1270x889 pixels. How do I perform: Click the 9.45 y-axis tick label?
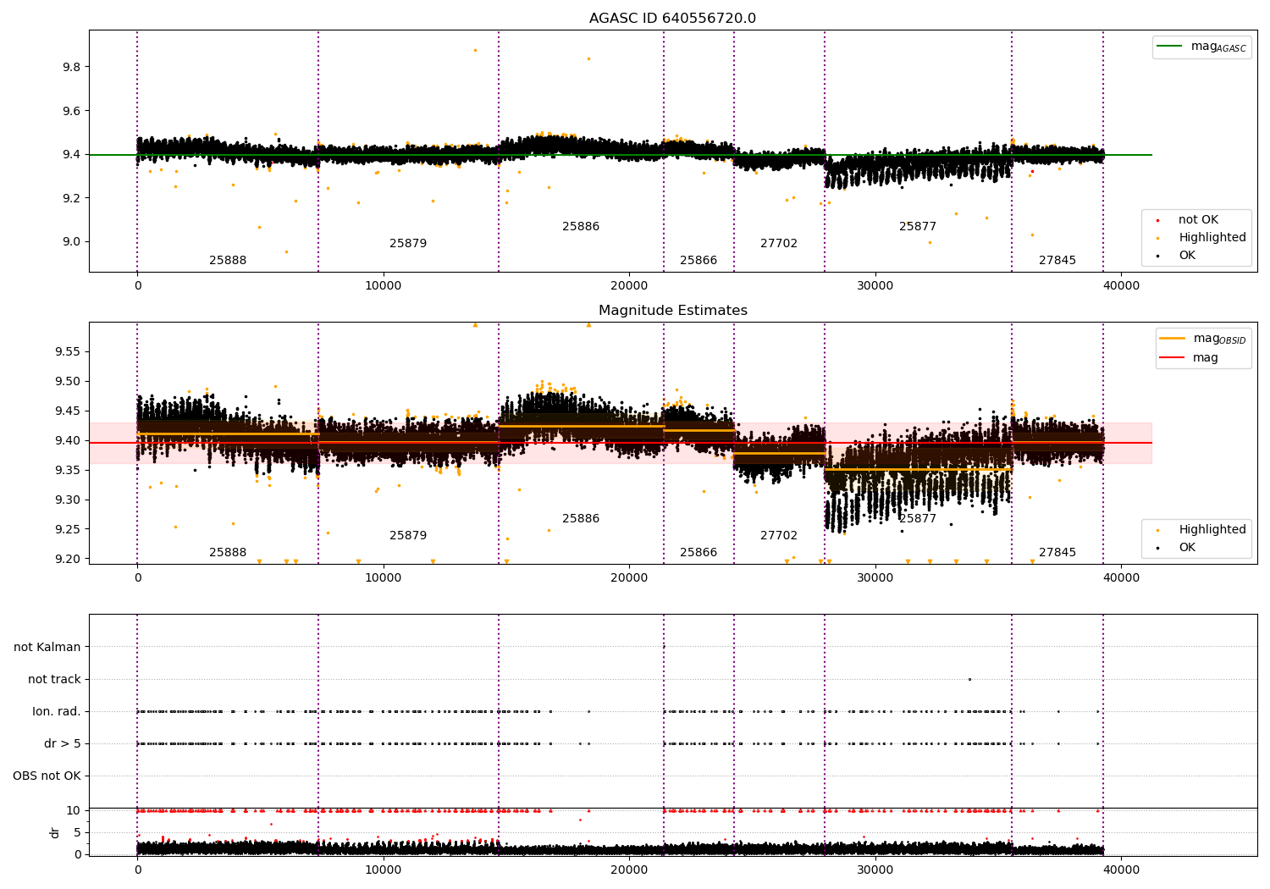[x=68, y=411]
